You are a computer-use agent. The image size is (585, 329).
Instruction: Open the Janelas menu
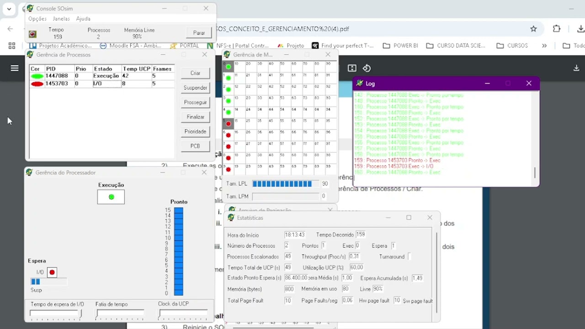point(61,19)
